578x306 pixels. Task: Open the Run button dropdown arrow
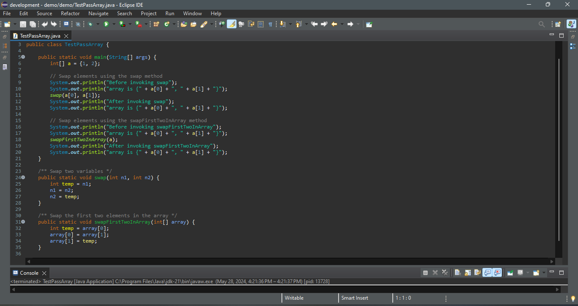point(113,24)
